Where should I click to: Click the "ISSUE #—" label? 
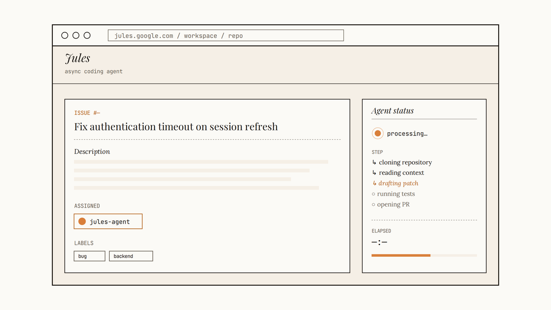(x=87, y=113)
